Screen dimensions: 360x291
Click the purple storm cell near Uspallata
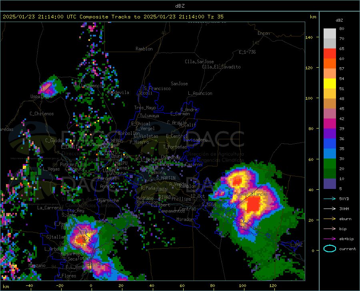[x=48, y=88]
